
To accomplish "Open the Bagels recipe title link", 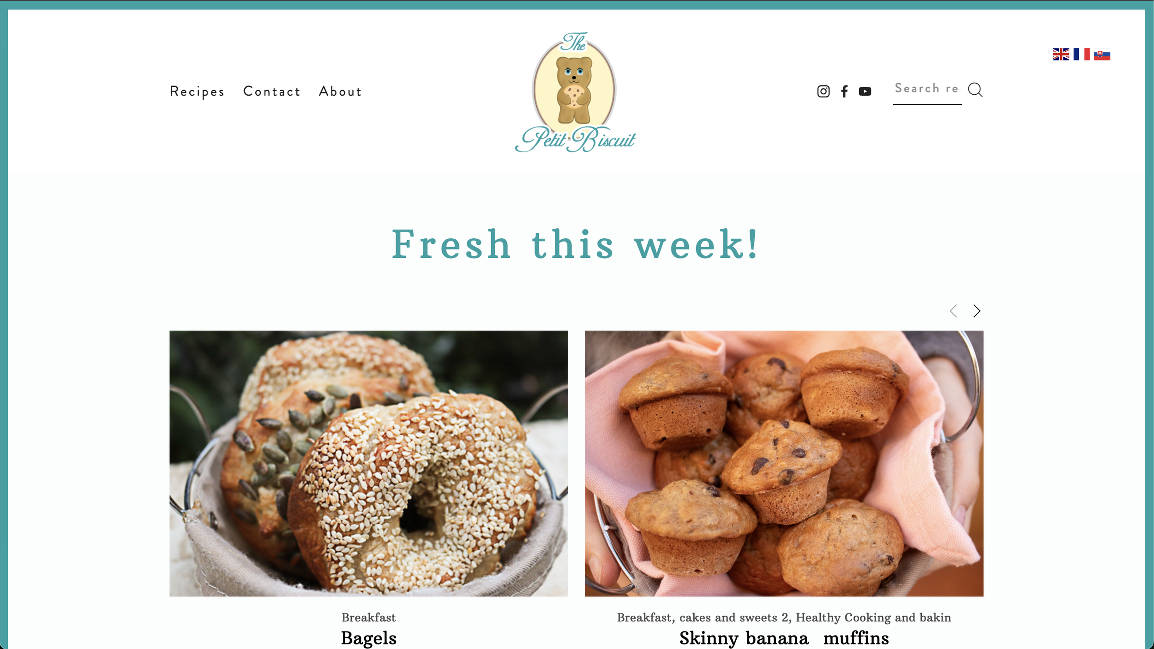I will tap(369, 638).
